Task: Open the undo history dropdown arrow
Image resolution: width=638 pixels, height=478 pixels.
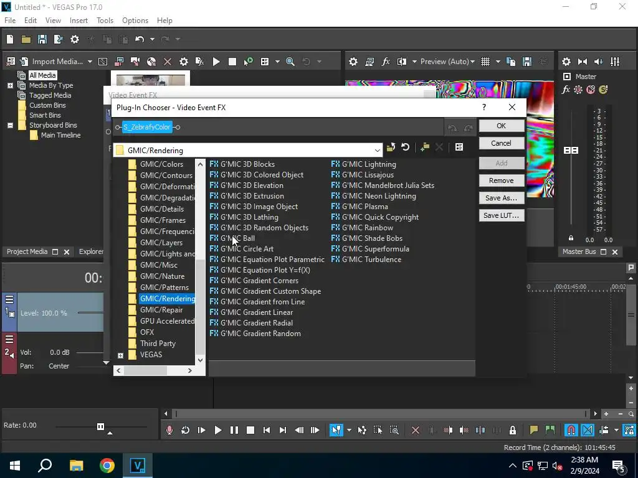Action: pos(152,39)
